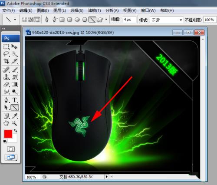Open the 分析(A) menu
217x185 pixels.
[x=112, y=10]
